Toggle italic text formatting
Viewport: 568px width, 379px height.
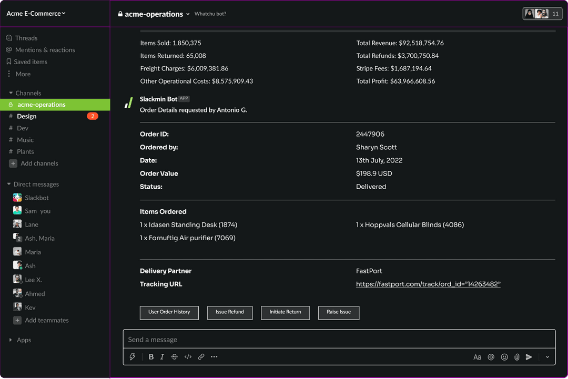[x=162, y=357]
